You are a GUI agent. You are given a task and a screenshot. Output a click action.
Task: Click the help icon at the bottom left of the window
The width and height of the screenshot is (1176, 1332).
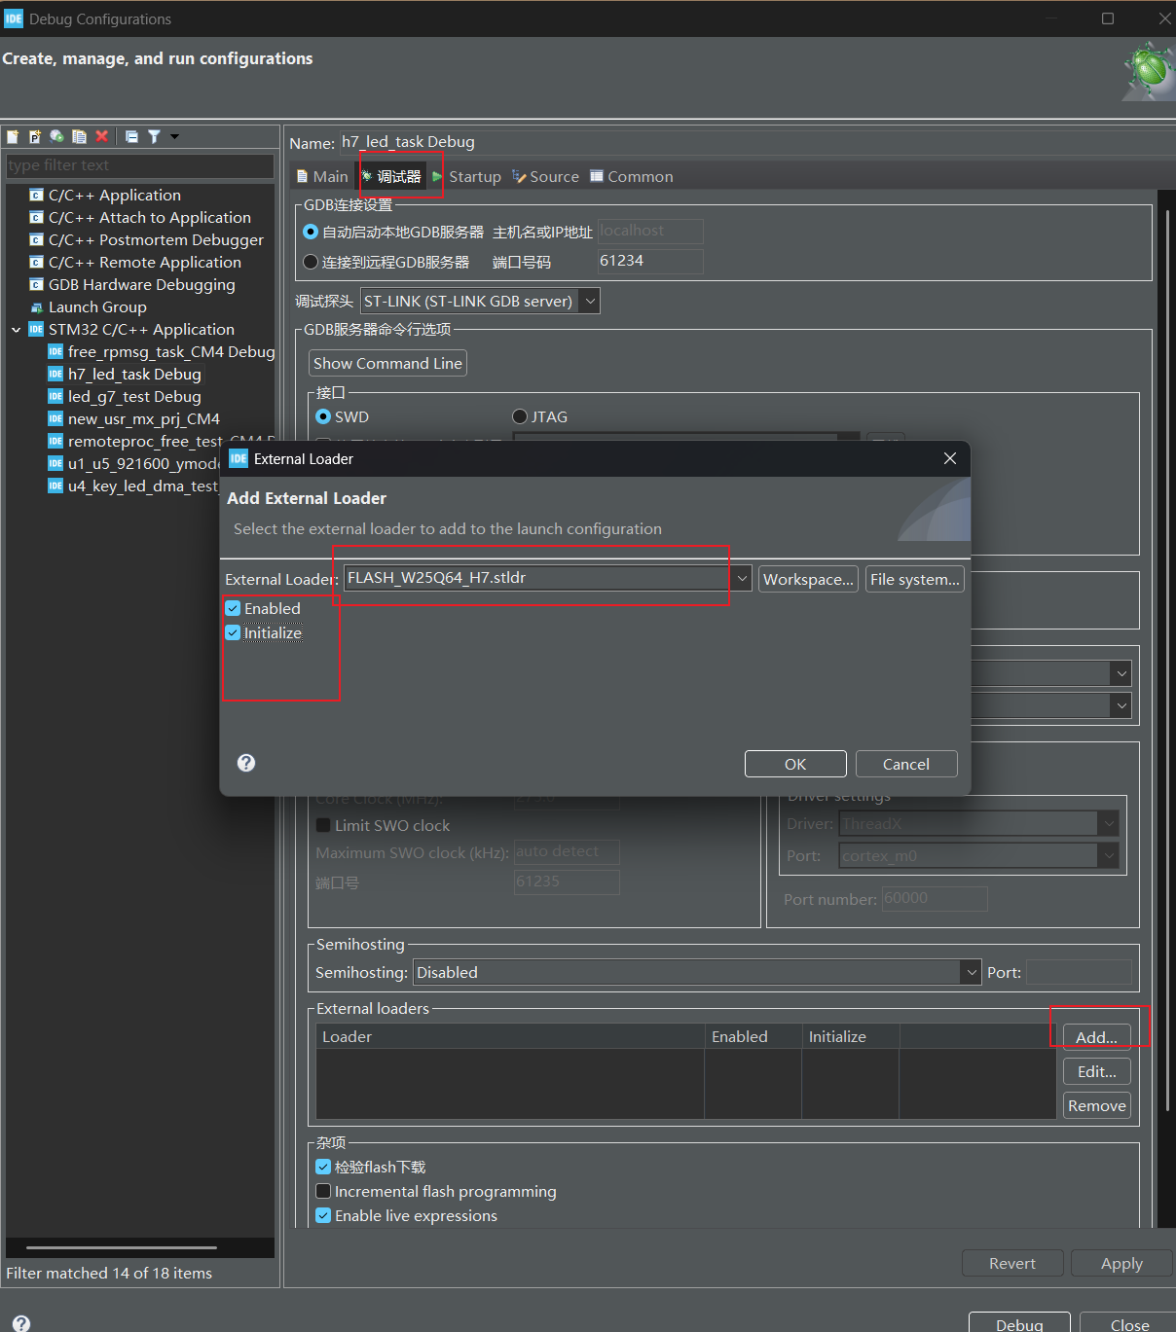21,1323
